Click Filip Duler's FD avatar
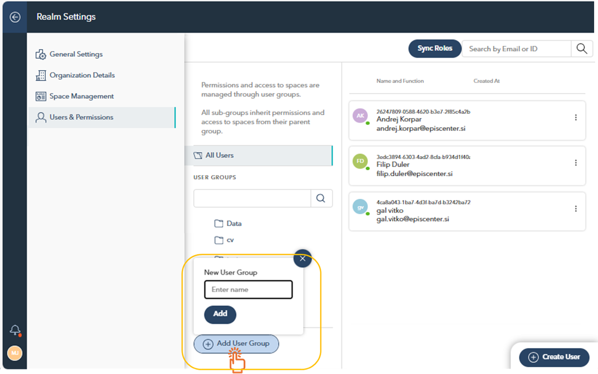Viewport: 598px width, 374px height. [360, 161]
